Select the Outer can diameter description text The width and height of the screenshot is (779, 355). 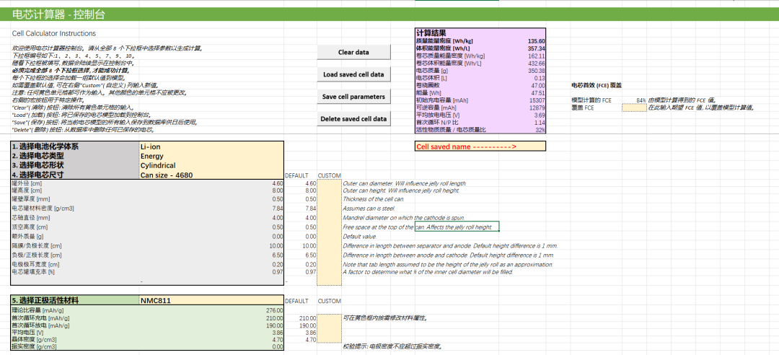(x=405, y=183)
